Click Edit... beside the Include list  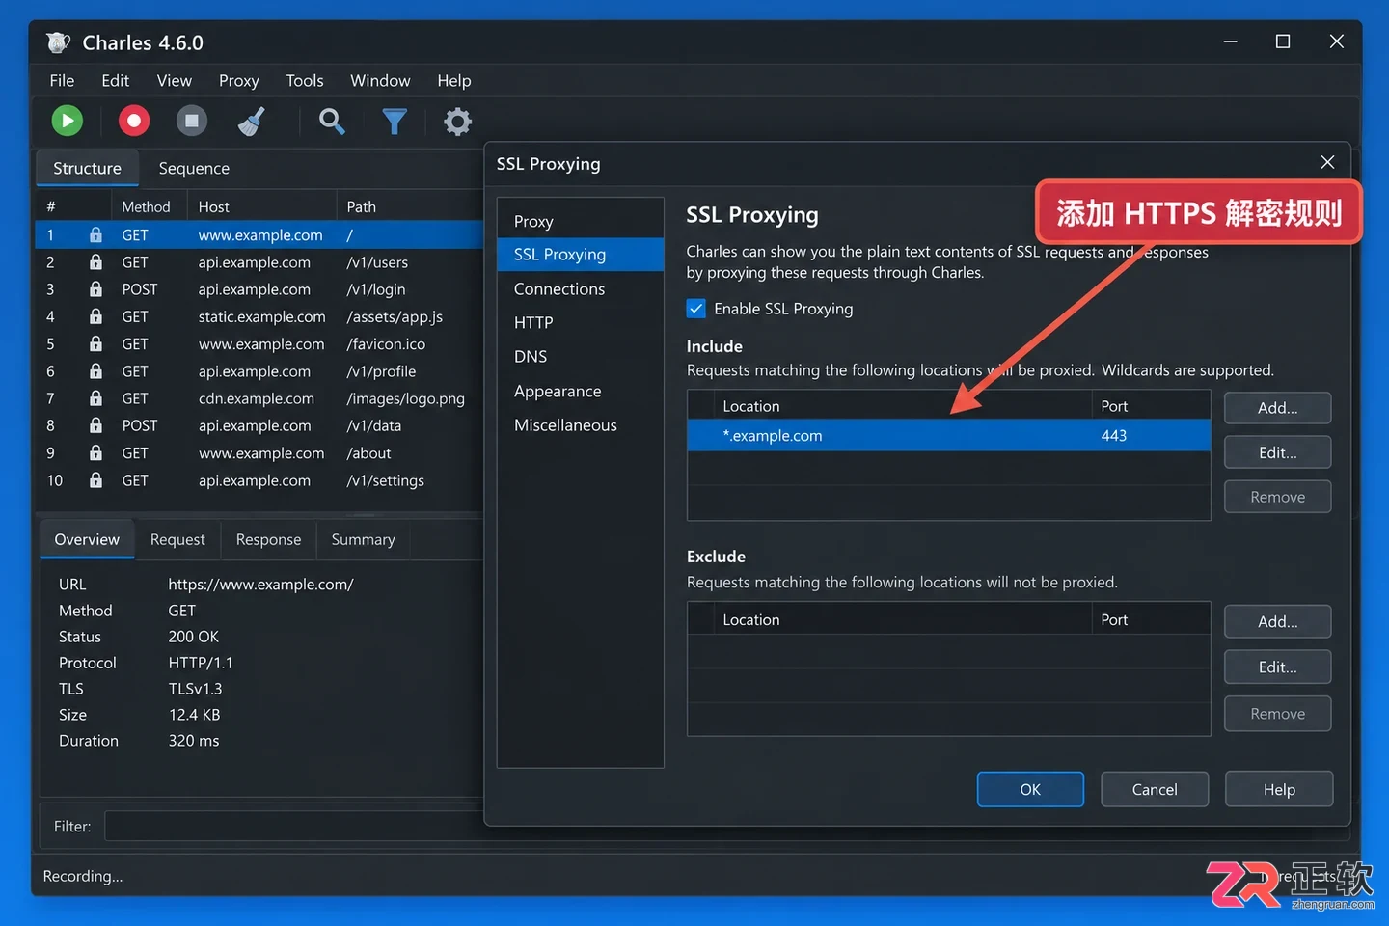click(1277, 452)
